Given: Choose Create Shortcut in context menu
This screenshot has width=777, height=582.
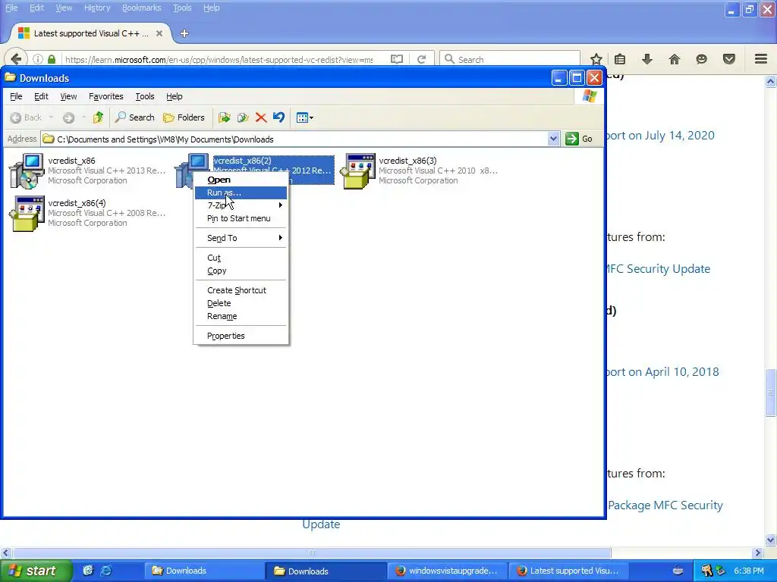Looking at the screenshot, I should [x=241, y=290].
